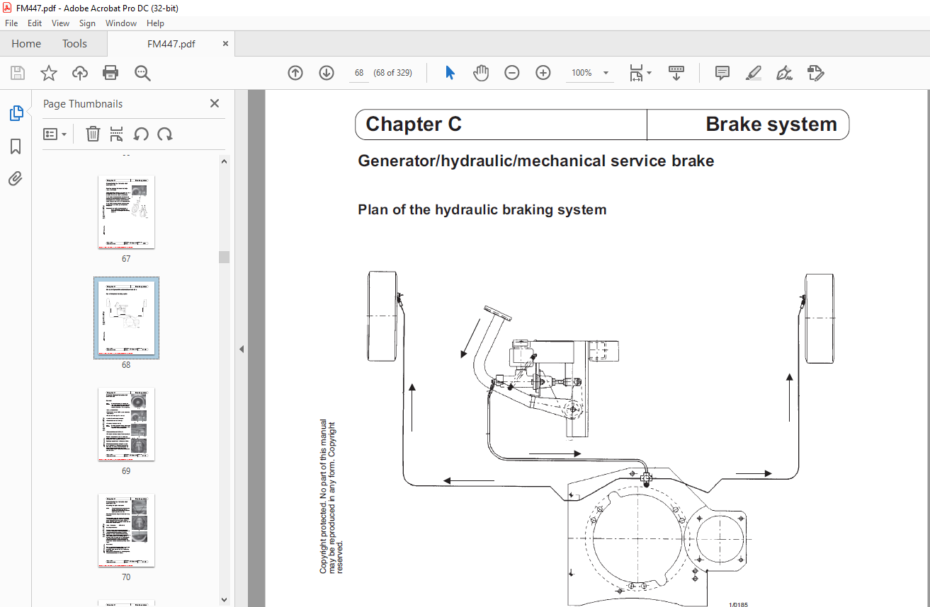Open the Help menu

click(155, 23)
